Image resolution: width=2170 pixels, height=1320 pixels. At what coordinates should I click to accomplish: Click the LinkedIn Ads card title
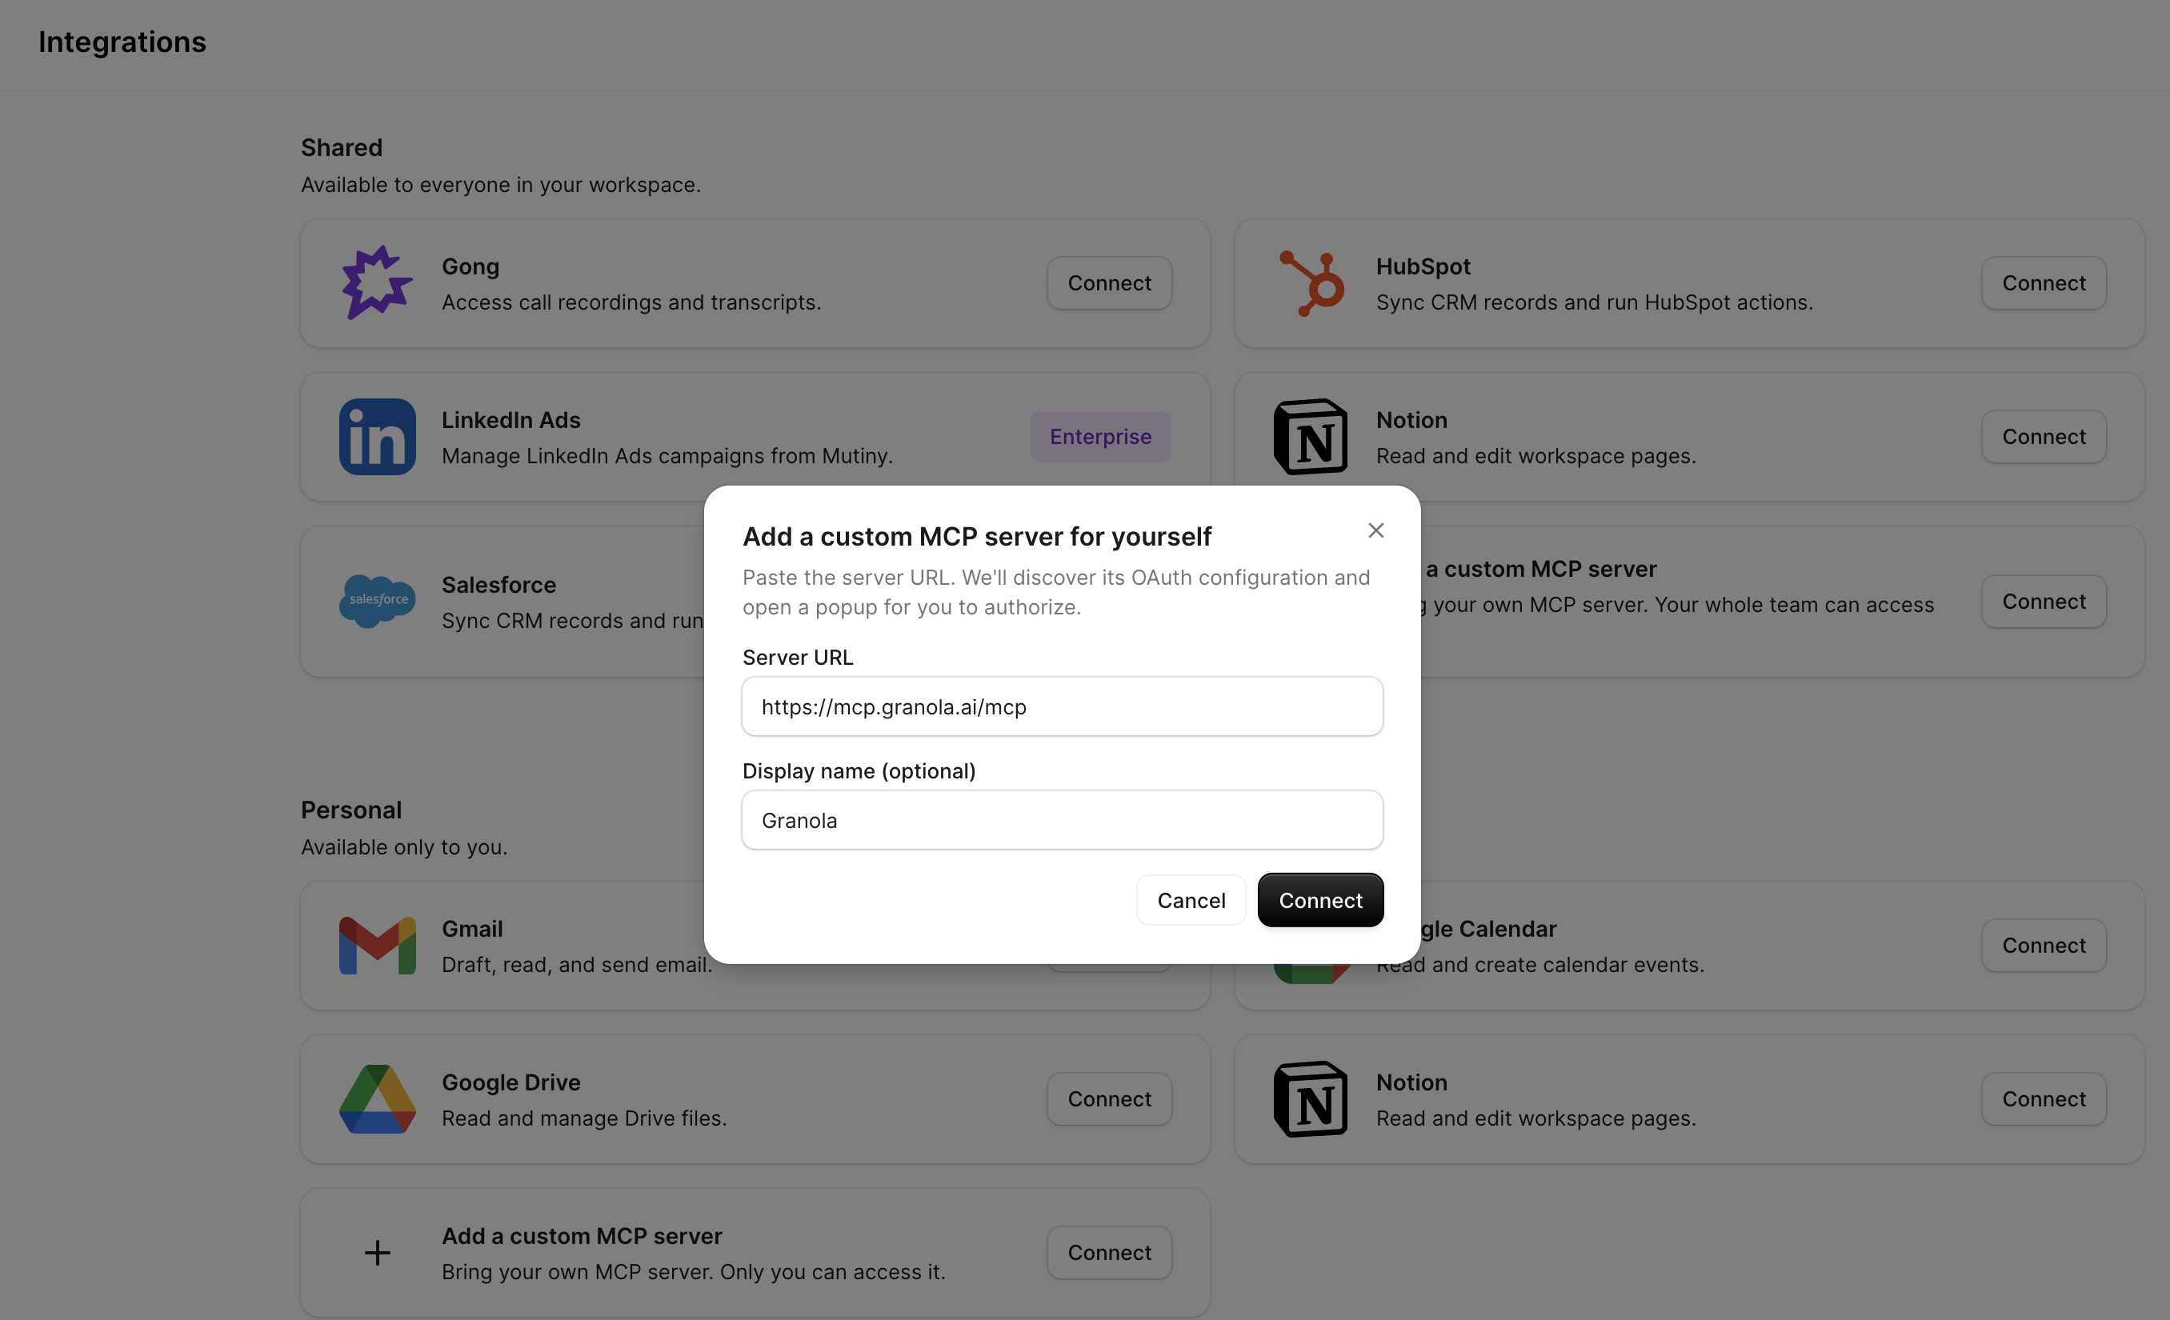point(510,420)
